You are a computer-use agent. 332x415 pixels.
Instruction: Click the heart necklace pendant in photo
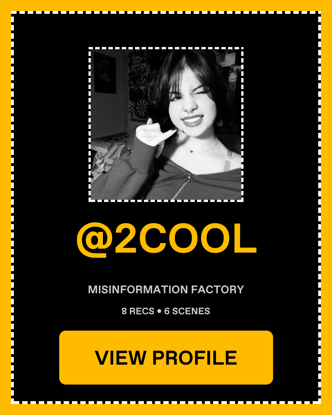click(192, 151)
